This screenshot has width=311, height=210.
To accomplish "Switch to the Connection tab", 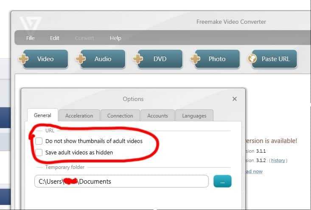I will coord(120,116).
